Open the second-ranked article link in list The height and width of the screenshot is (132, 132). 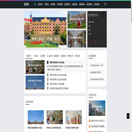(58, 75)
